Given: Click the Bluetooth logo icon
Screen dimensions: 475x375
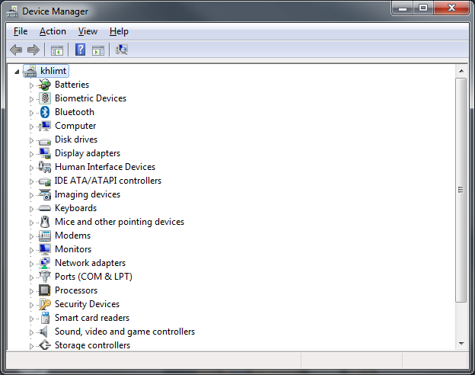Looking at the screenshot, I should click(45, 112).
